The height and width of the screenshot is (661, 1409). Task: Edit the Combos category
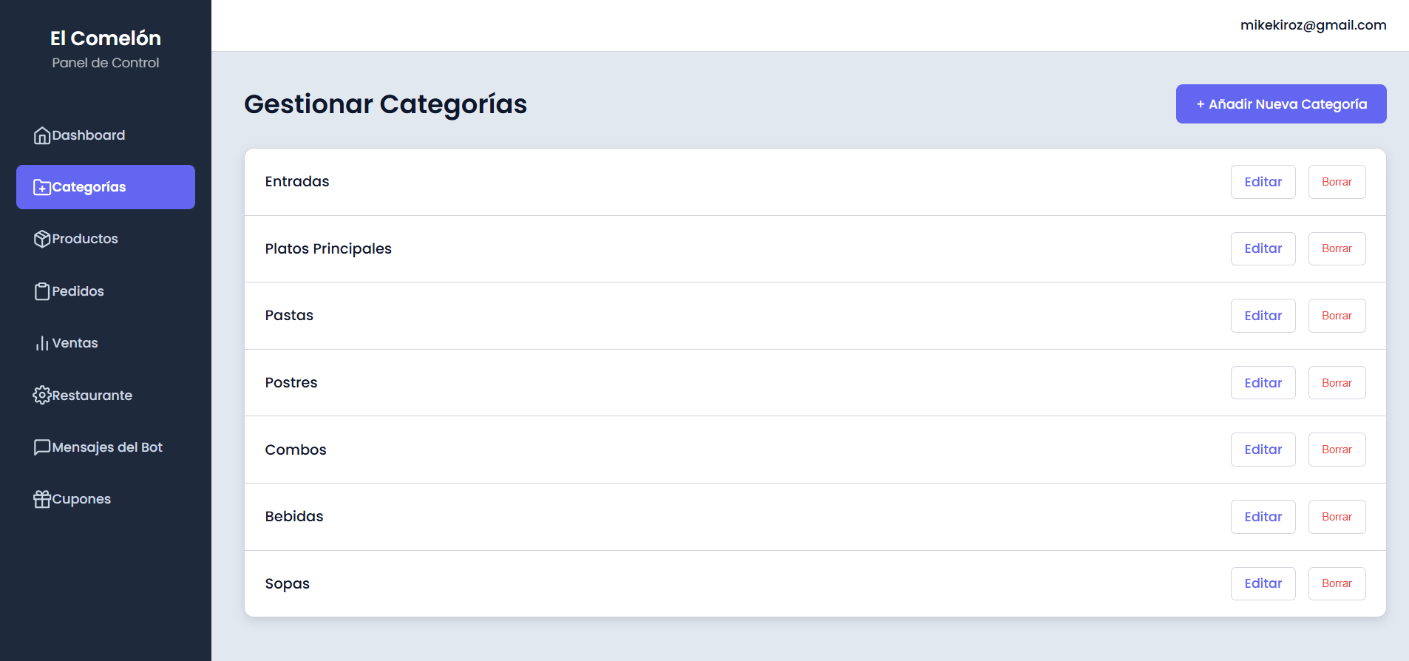[x=1263, y=450]
